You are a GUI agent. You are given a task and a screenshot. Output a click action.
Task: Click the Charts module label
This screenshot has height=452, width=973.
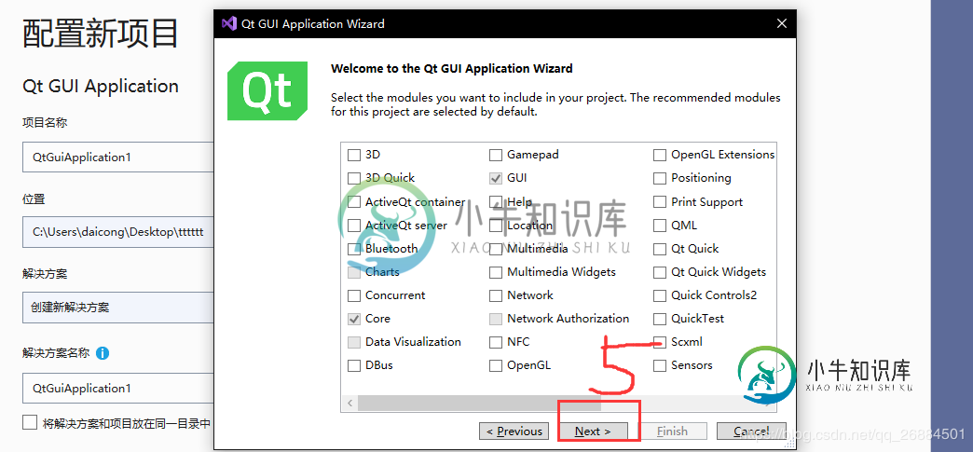(382, 272)
